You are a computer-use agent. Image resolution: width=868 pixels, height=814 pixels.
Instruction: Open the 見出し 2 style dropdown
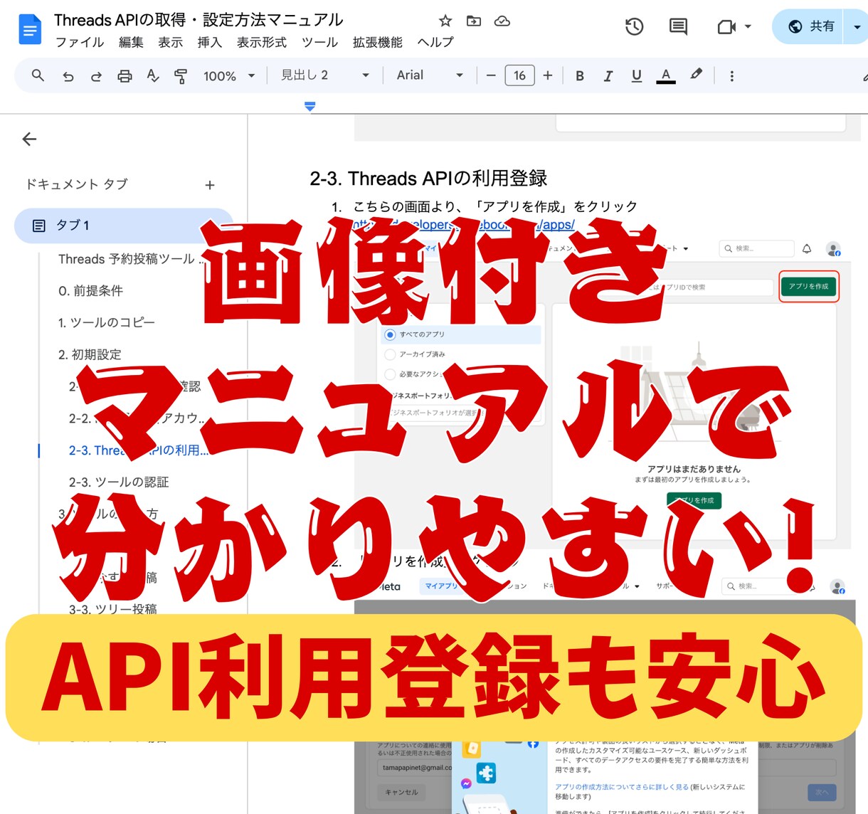[x=324, y=75]
